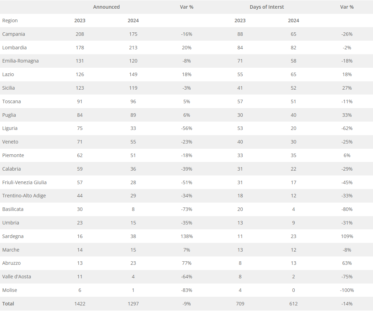Click Abruzzo's 77% variation cell
The width and height of the screenshot is (373, 311).
(x=186, y=263)
